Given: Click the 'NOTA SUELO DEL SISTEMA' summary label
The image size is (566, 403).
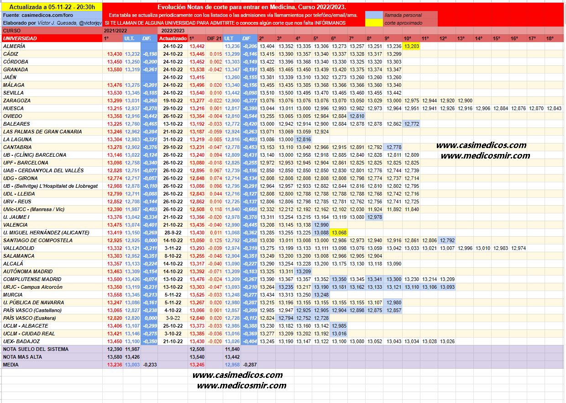Looking at the screenshot, I should pyautogui.click(x=52, y=349).
